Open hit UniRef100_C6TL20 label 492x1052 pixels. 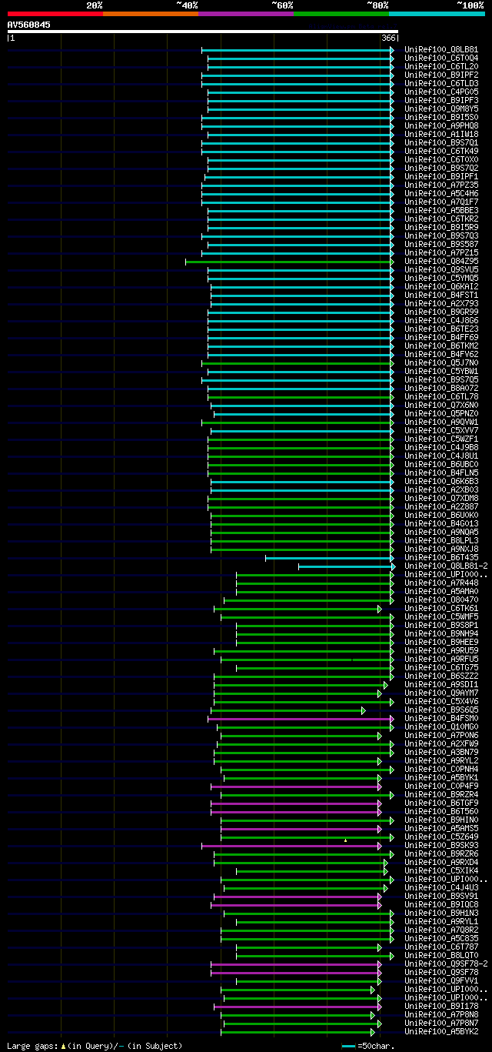click(x=441, y=67)
